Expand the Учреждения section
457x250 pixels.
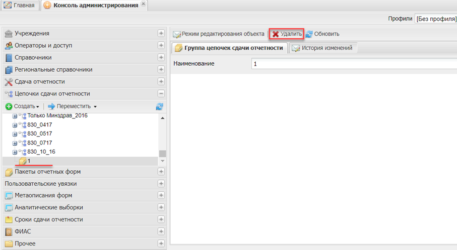coord(161,34)
